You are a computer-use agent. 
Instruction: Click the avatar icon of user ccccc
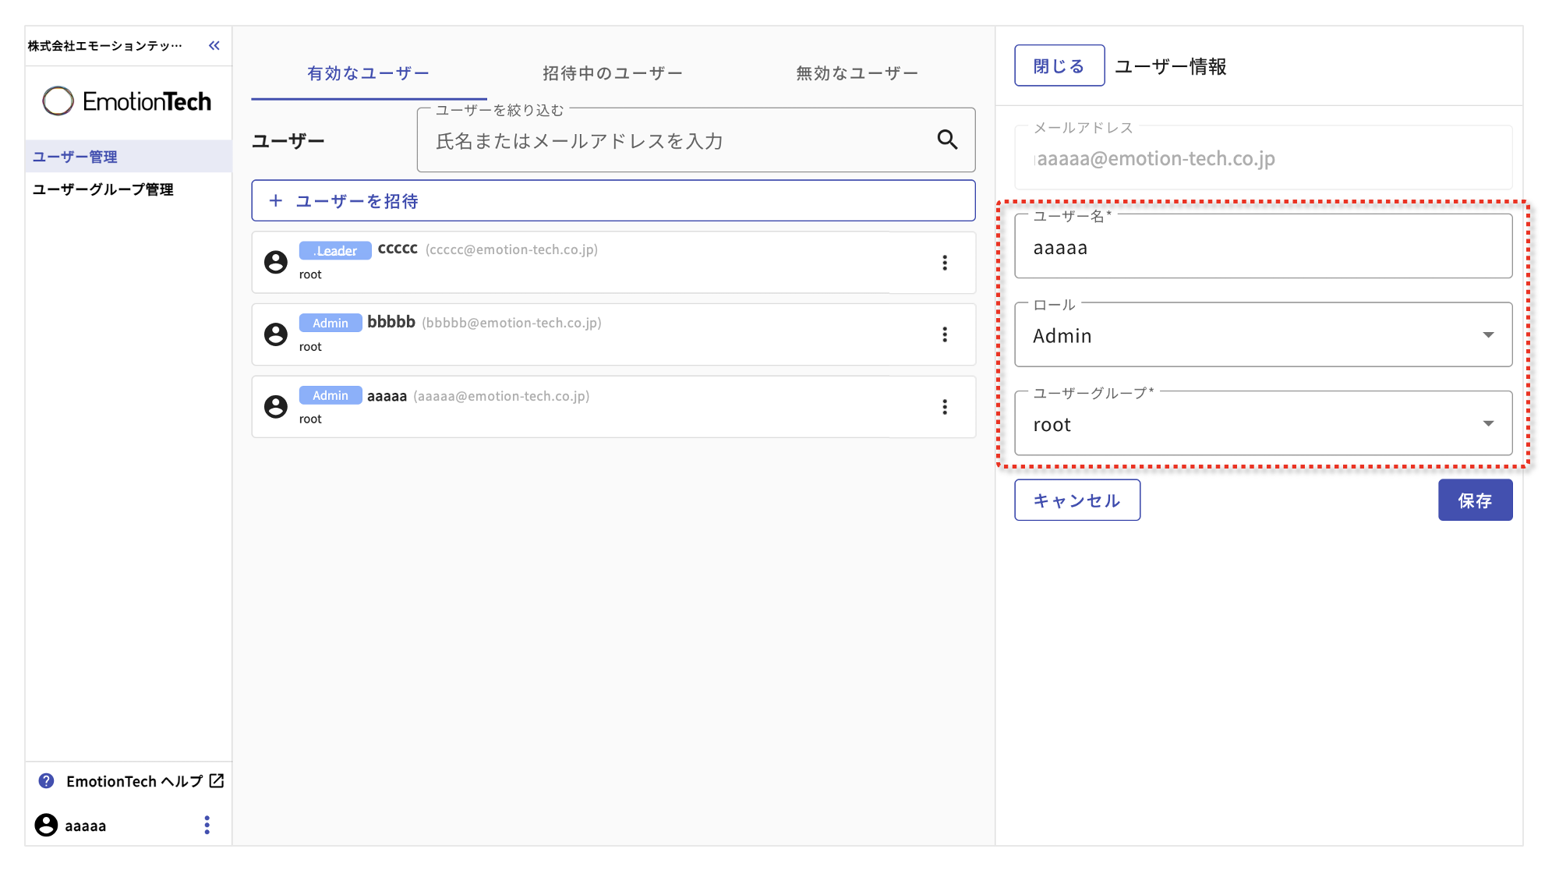(x=276, y=263)
